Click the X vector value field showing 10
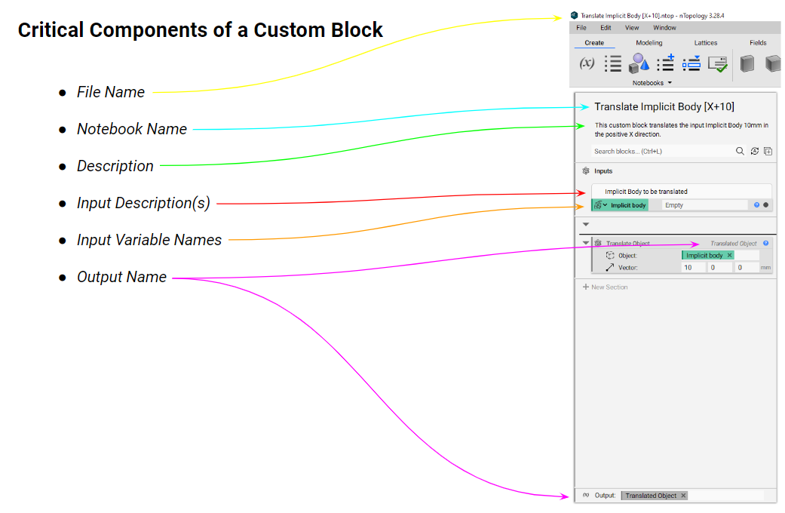 (x=693, y=266)
